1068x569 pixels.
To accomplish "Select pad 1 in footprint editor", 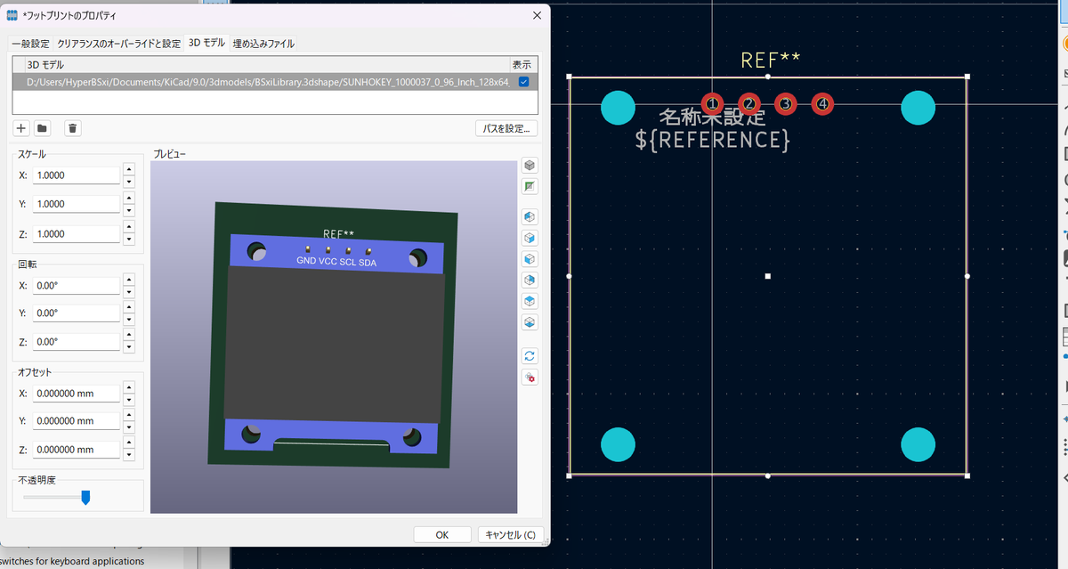I will [x=712, y=104].
